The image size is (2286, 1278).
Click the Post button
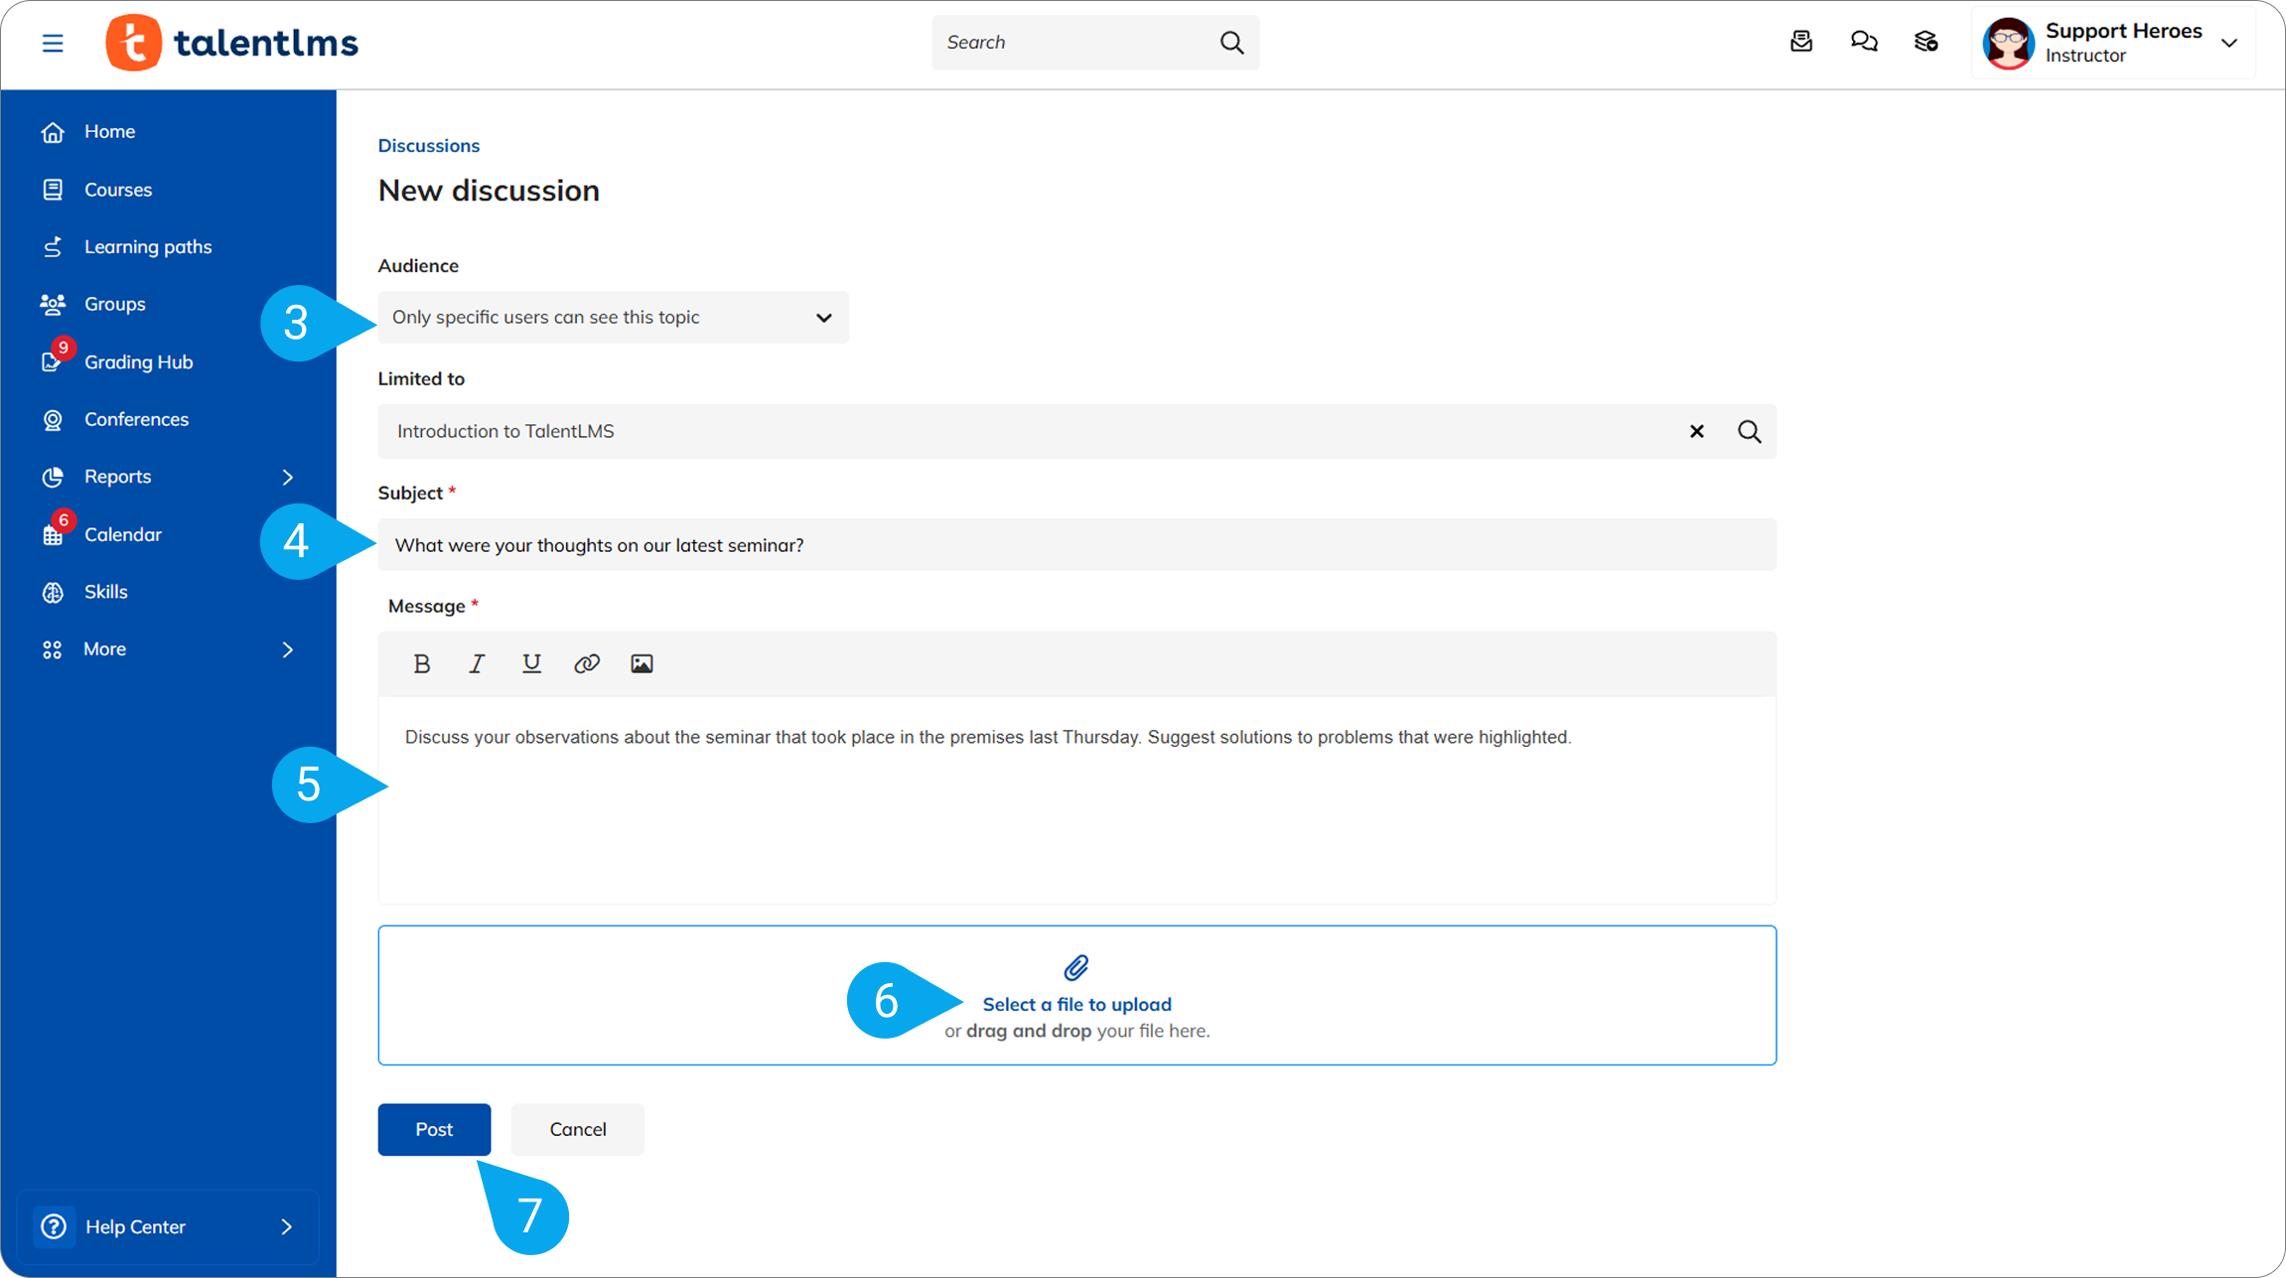point(434,1129)
